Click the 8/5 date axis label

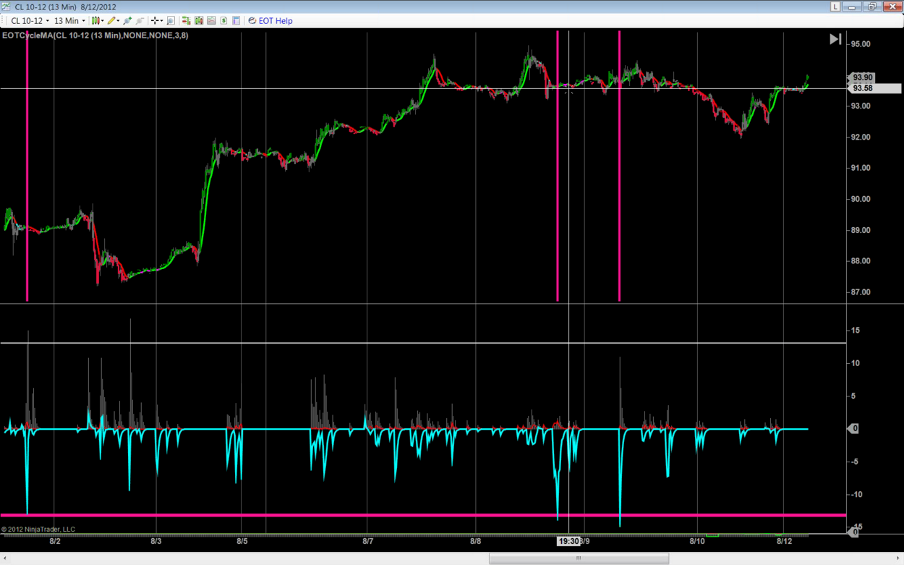(x=242, y=540)
